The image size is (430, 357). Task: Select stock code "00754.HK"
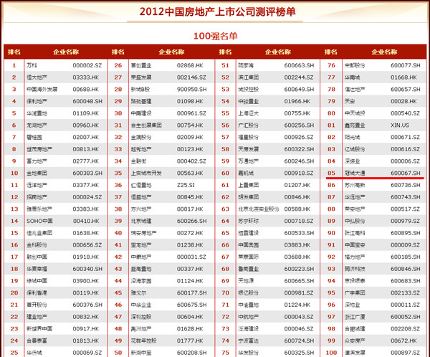click(190, 125)
